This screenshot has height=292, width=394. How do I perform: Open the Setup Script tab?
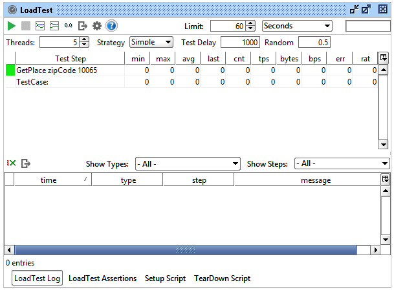click(166, 278)
